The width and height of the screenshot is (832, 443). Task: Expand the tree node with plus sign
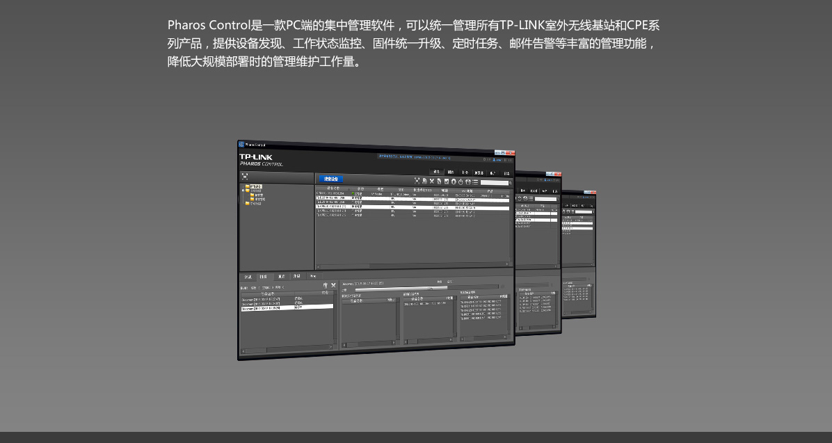coord(243,191)
